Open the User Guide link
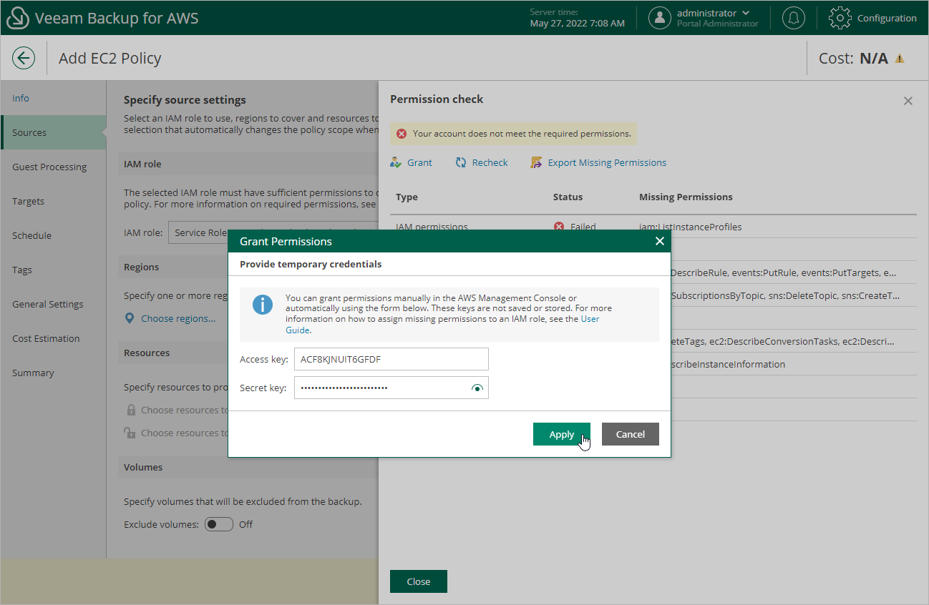 [590, 319]
